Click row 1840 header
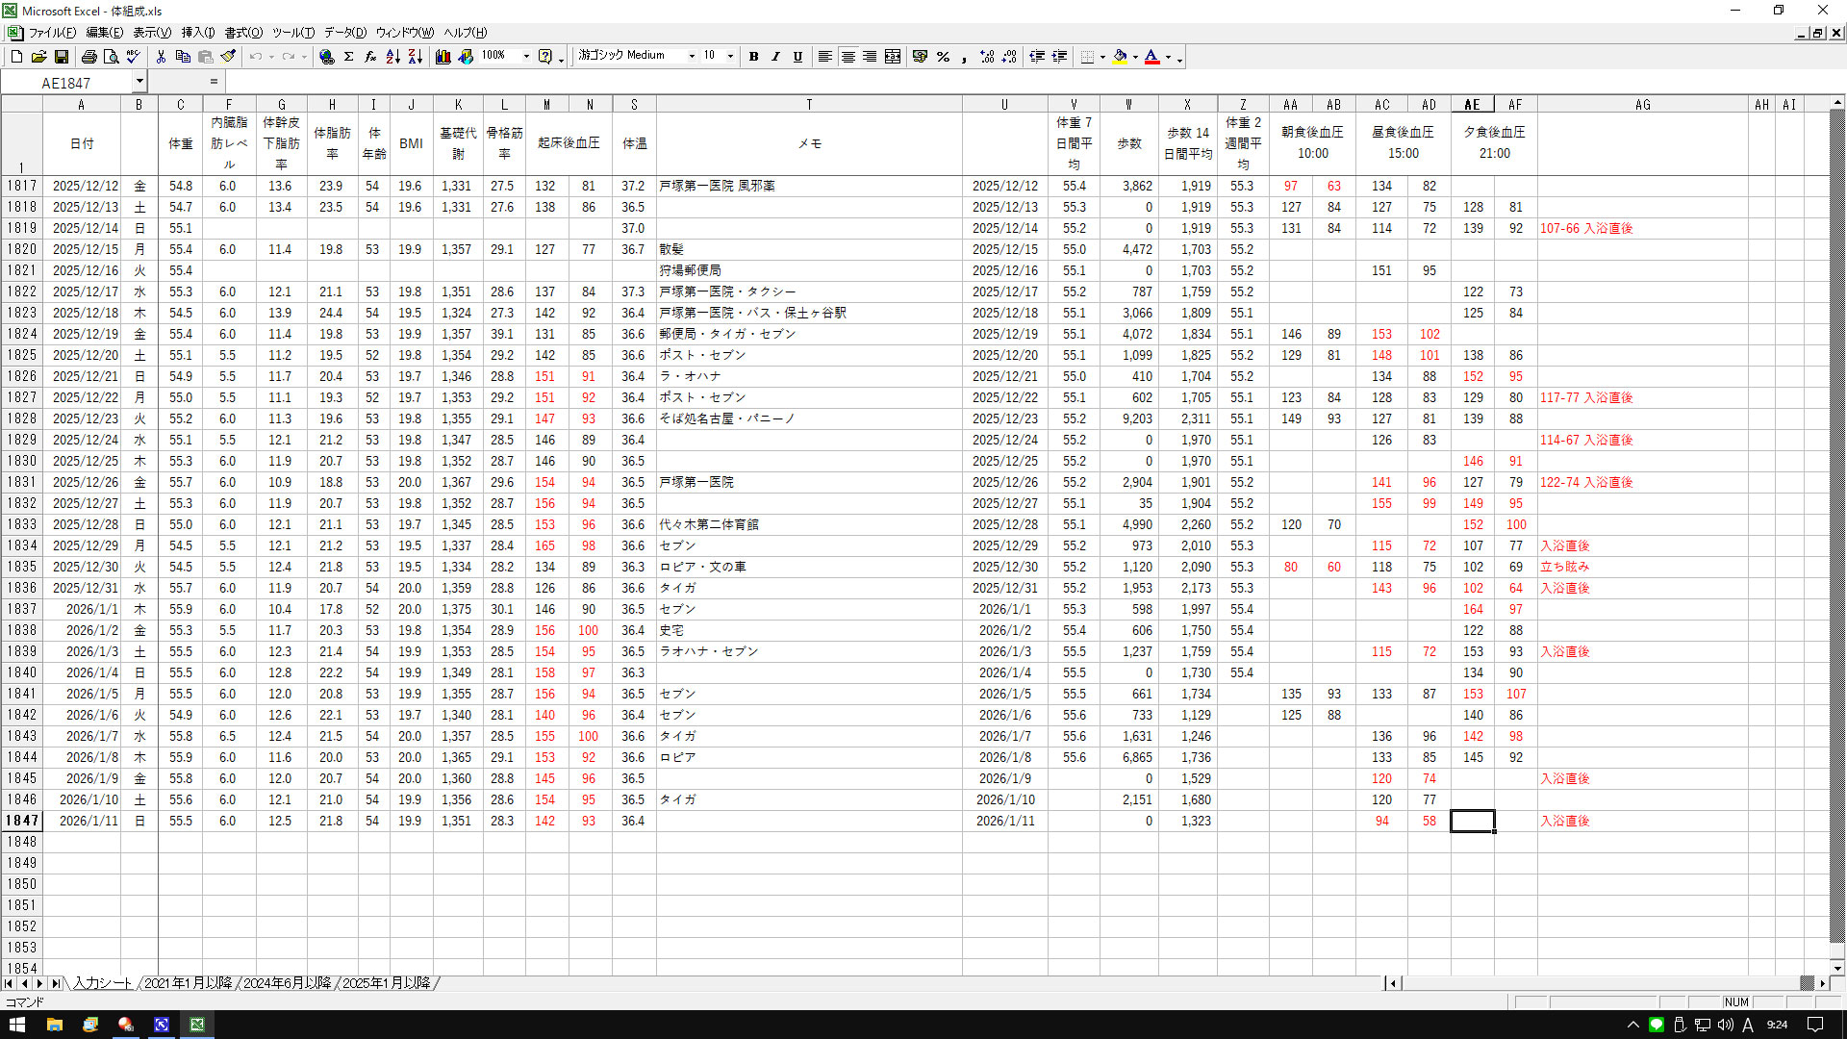This screenshot has height=1039, width=1847. coord(21,672)
